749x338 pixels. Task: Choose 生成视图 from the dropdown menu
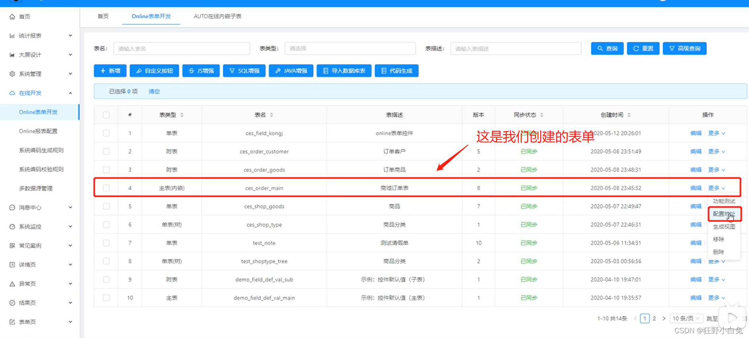724,227
